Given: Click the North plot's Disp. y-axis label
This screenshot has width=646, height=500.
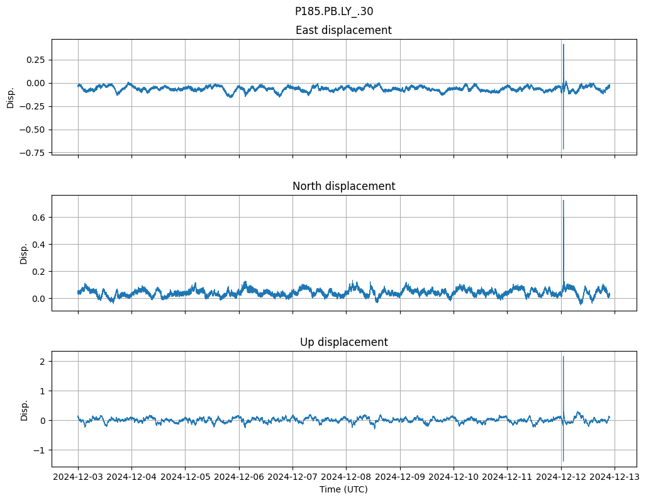Looking at the screenshot, I should pos(24,253).
